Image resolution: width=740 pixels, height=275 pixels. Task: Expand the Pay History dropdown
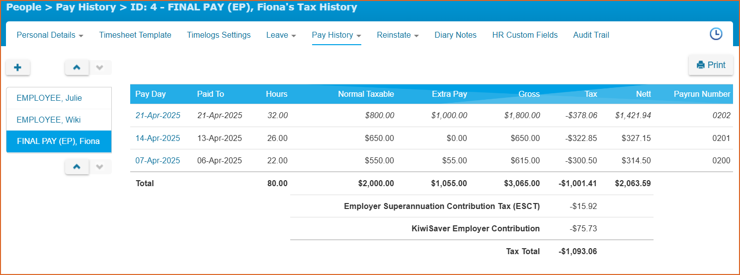[336, 35]
